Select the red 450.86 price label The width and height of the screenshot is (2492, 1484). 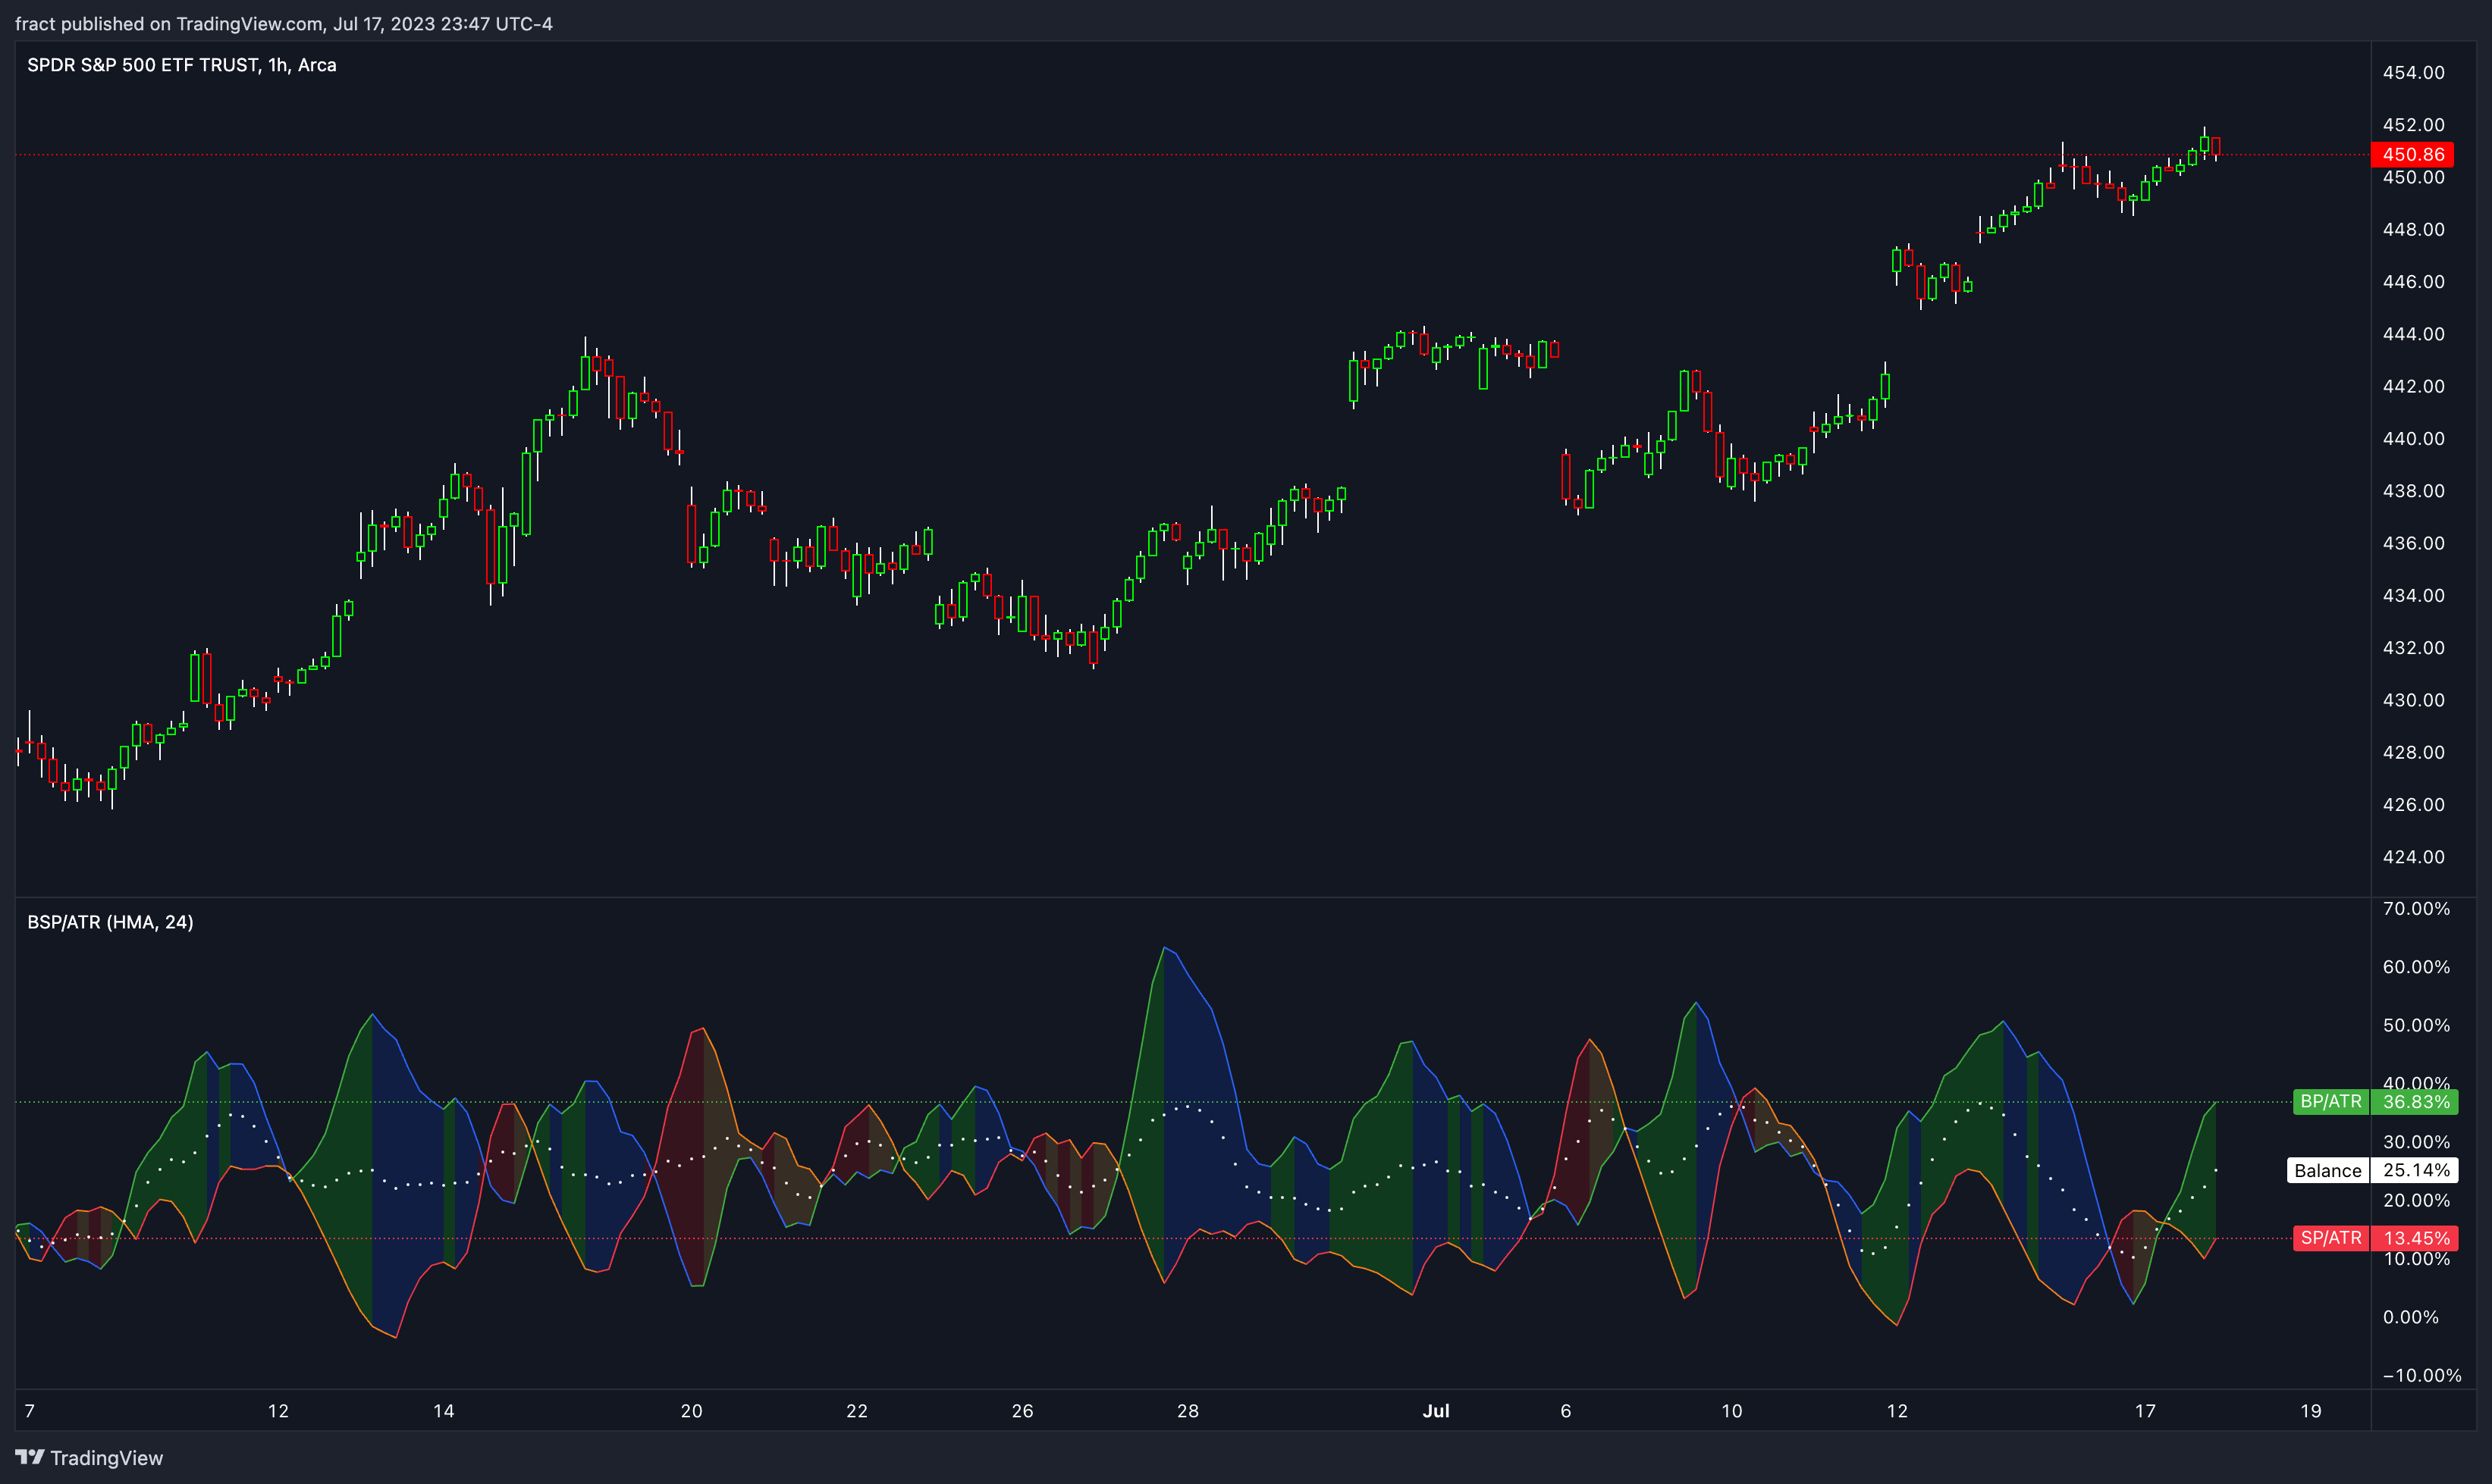(2412, 154)
